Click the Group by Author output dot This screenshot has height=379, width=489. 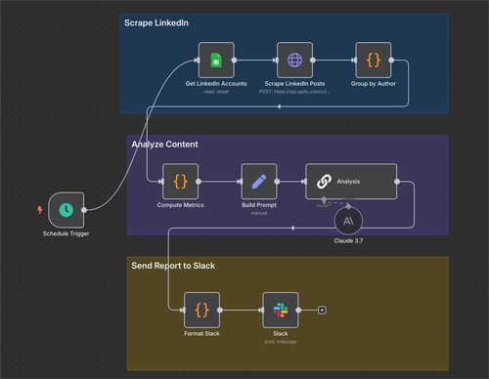click(x=391, y=61)
